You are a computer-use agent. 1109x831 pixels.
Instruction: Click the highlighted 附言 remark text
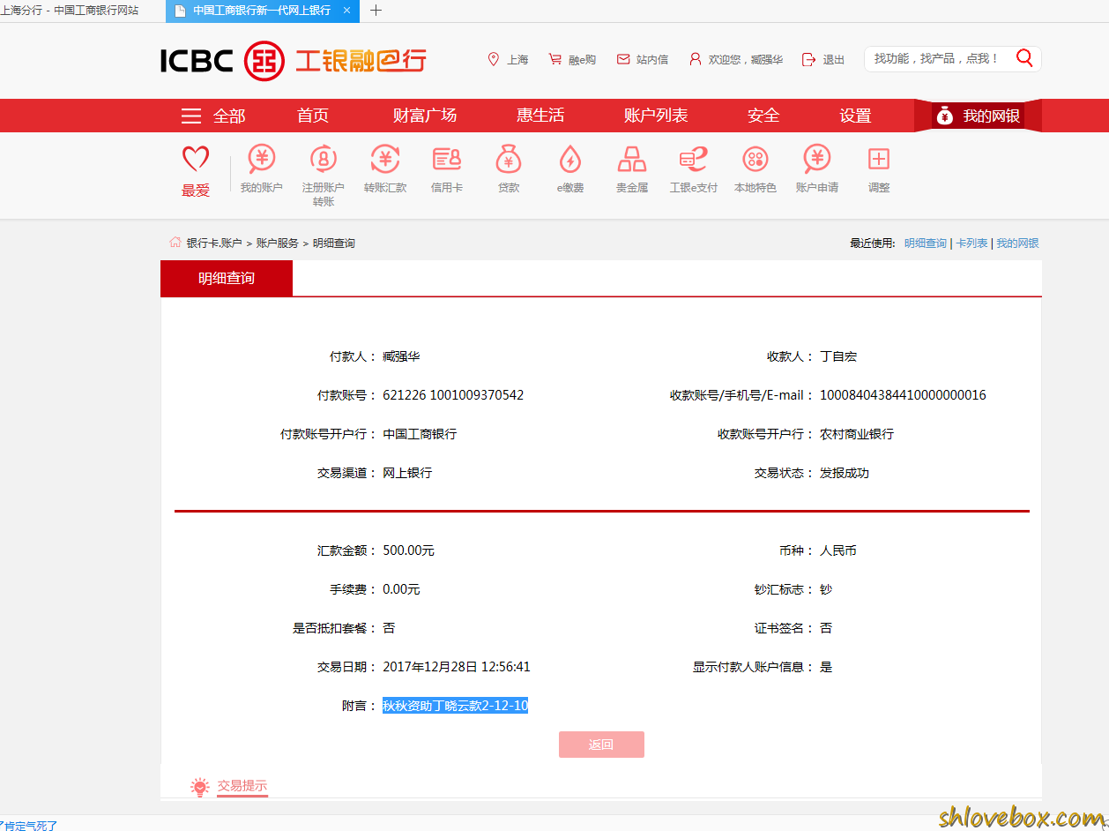[x=456, y=706]
